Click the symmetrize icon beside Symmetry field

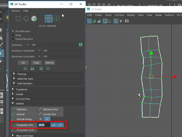pos(81,45)
